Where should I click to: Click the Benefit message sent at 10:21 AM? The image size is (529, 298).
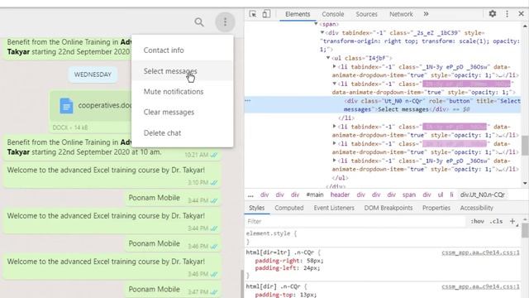click(x=112, y=147)
